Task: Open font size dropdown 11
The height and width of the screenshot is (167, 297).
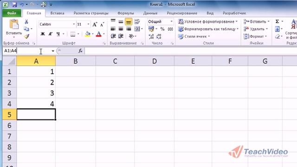Action: point(88,24)
